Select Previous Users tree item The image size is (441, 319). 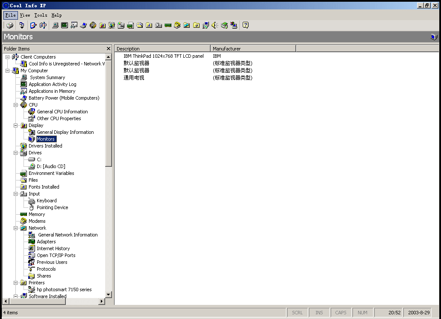pos(52,262)
